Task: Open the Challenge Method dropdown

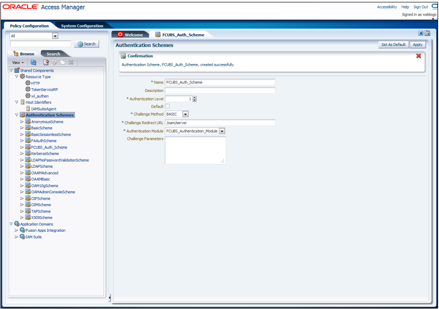Action: click(x=185, y=114)
